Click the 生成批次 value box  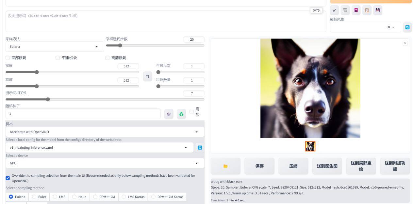click(x=194, y=66)
